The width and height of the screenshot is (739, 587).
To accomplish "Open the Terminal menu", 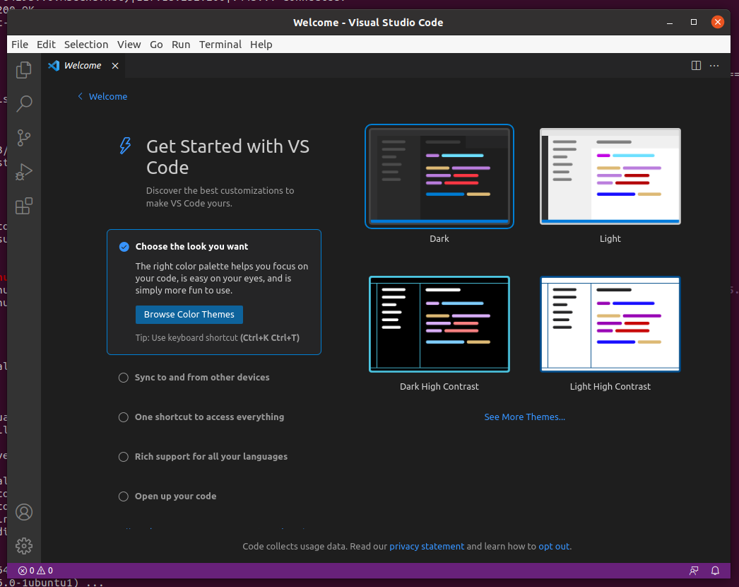I will coord(220,45).
